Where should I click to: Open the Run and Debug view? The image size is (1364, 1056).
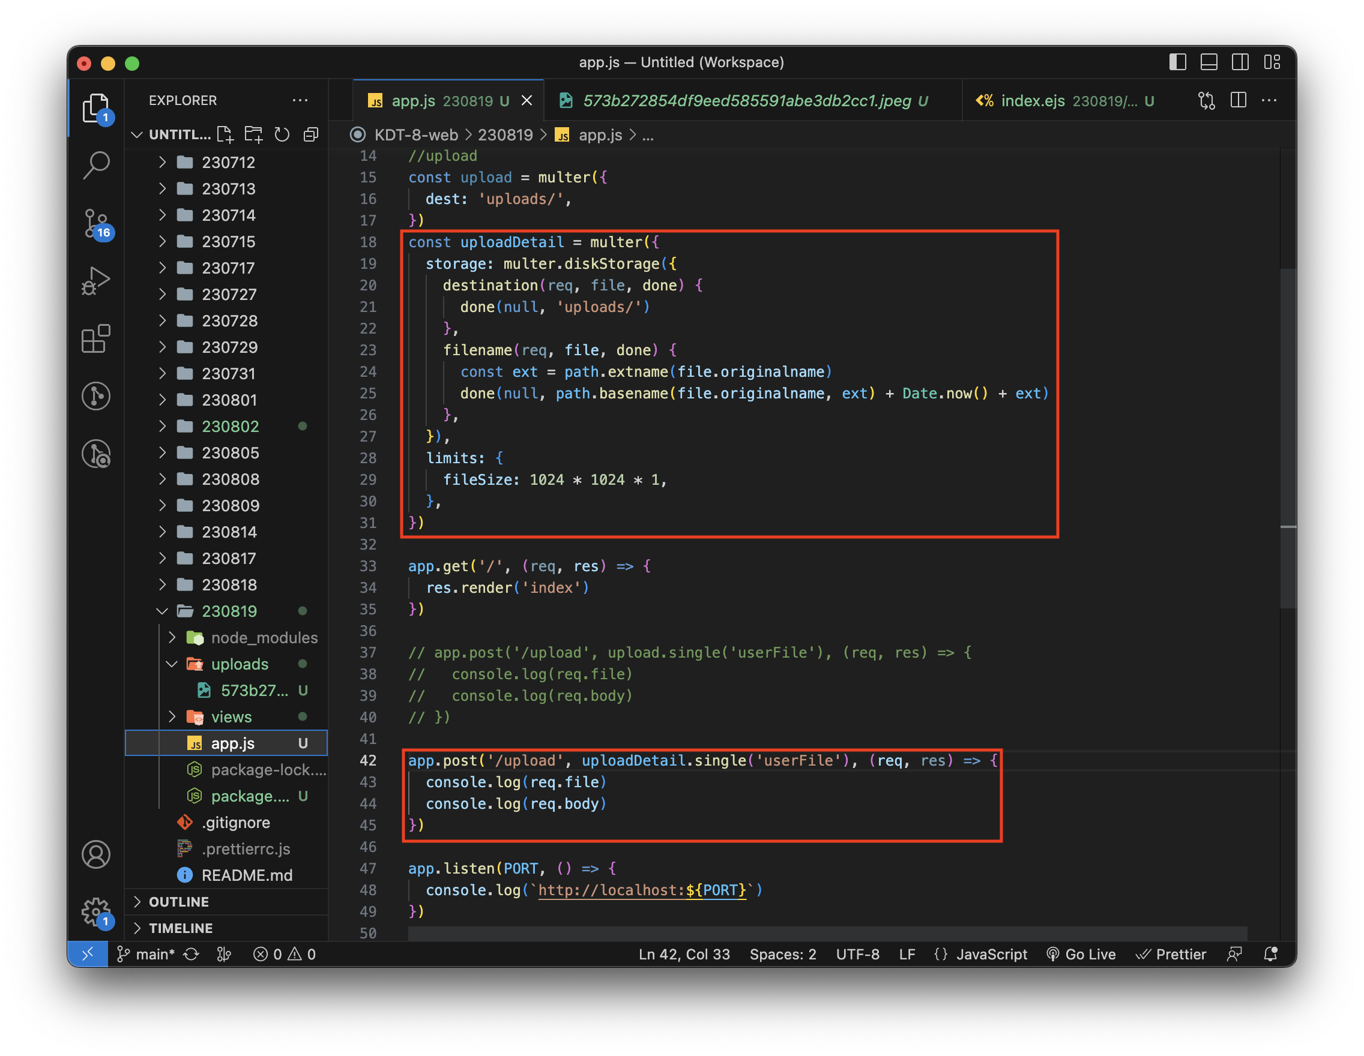click(95, 281)
